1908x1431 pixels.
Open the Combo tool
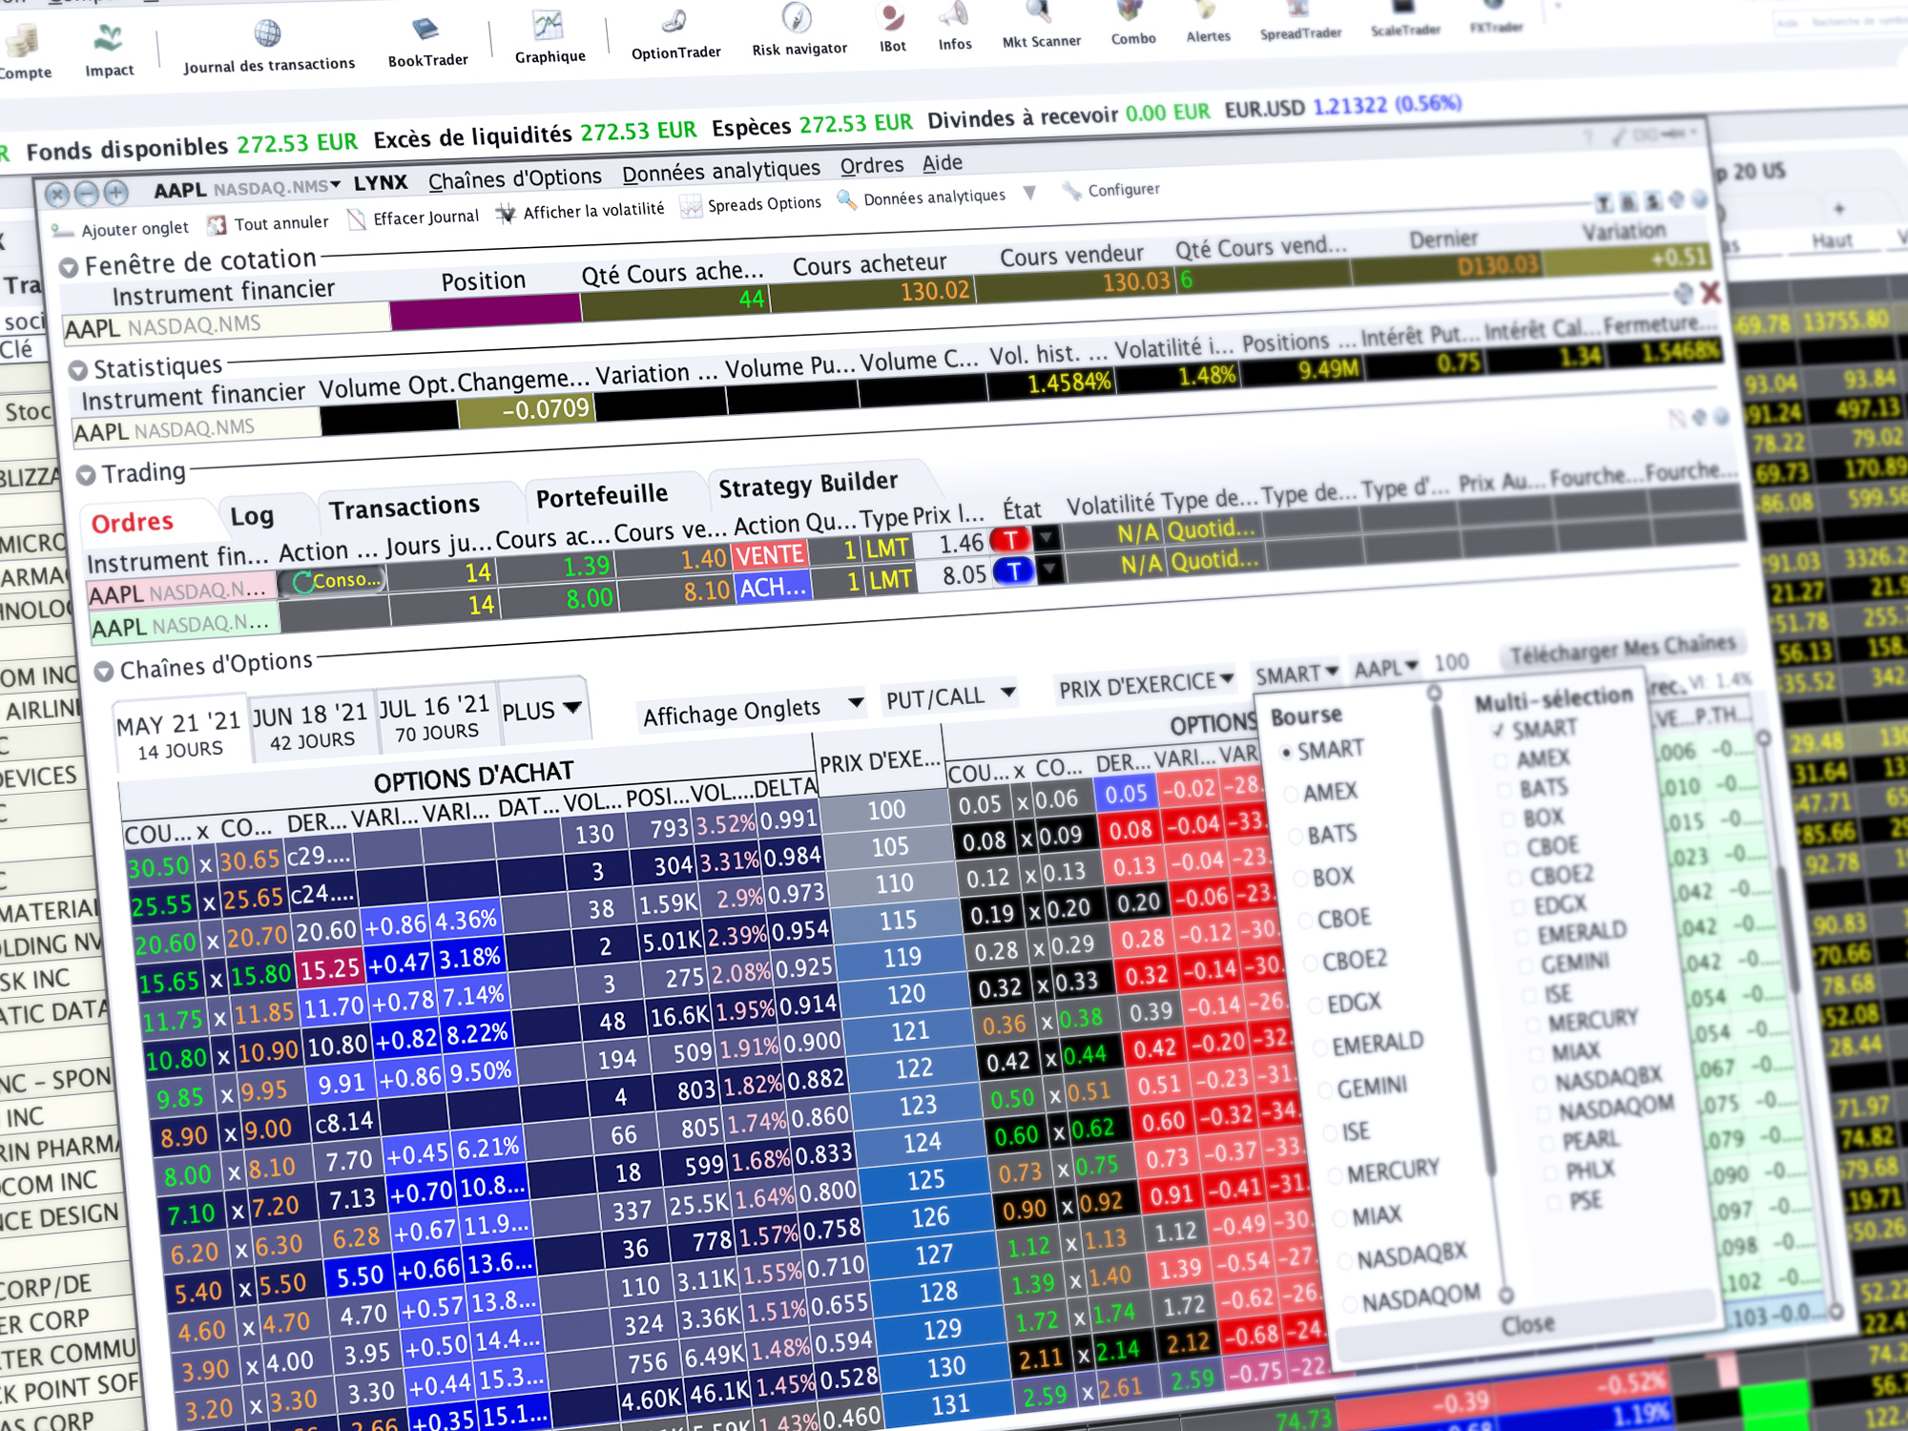click(x=1132, y=24)
